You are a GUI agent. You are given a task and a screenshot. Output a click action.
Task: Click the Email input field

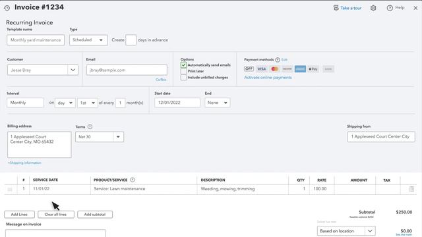tap(127, 70)
